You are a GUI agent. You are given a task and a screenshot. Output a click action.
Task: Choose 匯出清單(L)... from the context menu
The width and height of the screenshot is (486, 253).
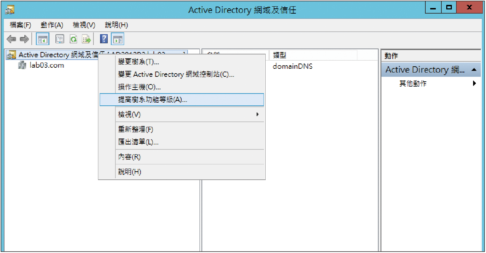tap(181, 142)
